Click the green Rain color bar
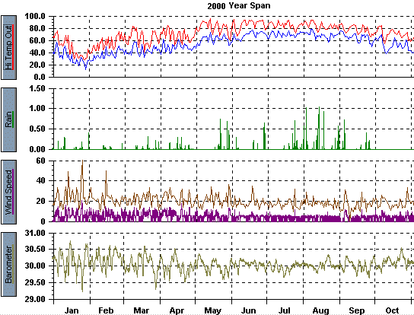The width and height of the screenshot is (414, 315). (x=13, y=119)
